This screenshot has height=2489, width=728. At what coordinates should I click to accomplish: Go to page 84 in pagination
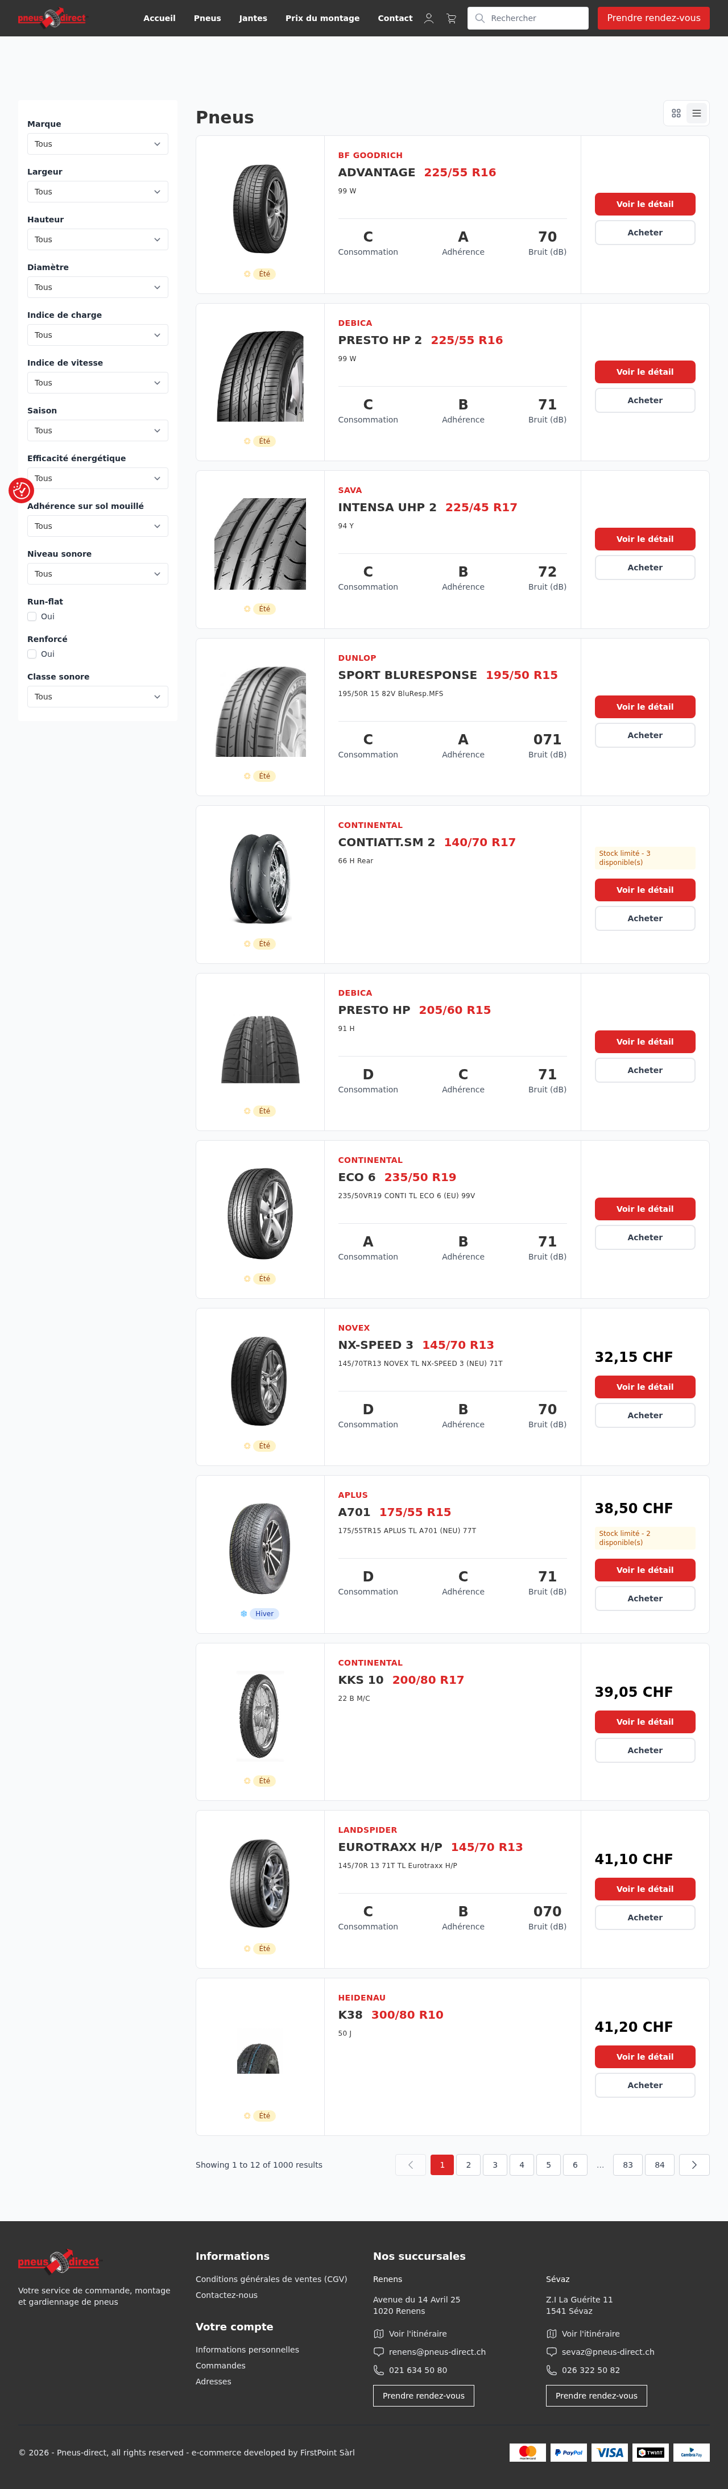click(660, 2164)
